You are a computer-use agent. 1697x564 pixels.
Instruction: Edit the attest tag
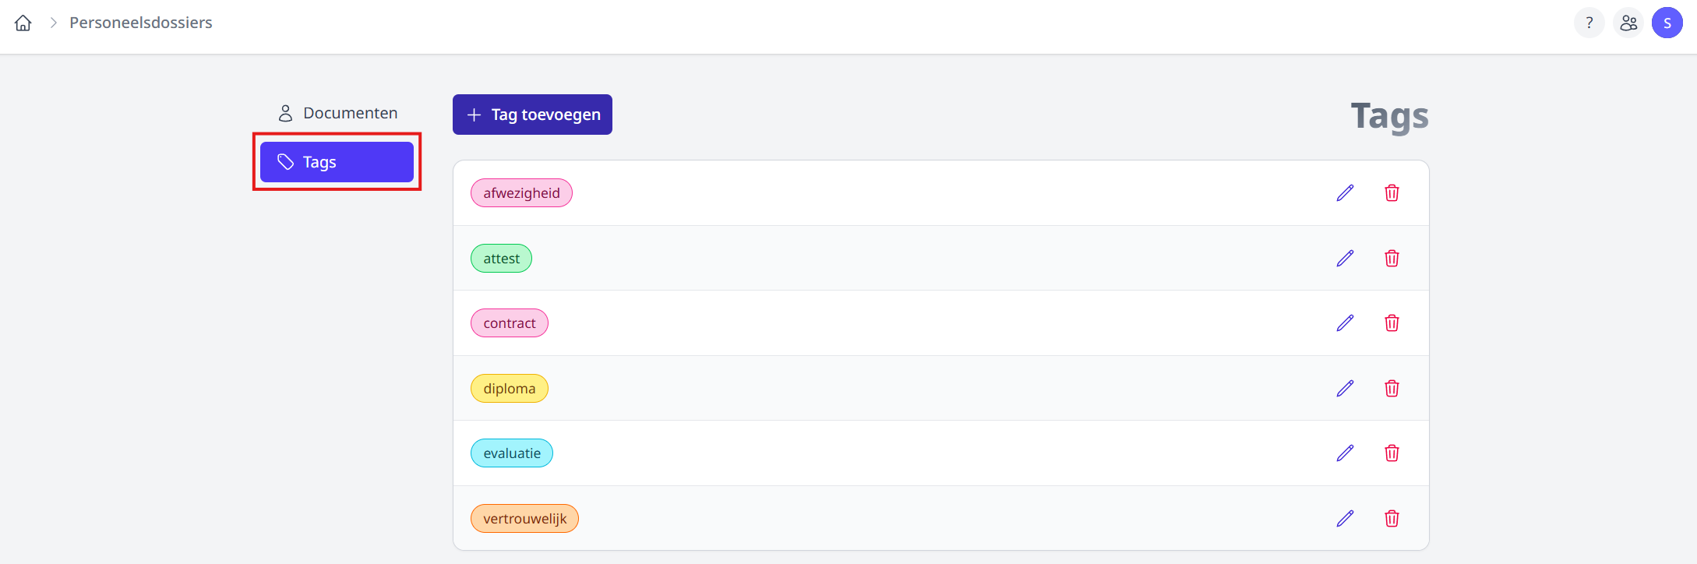pos(1345,259)
